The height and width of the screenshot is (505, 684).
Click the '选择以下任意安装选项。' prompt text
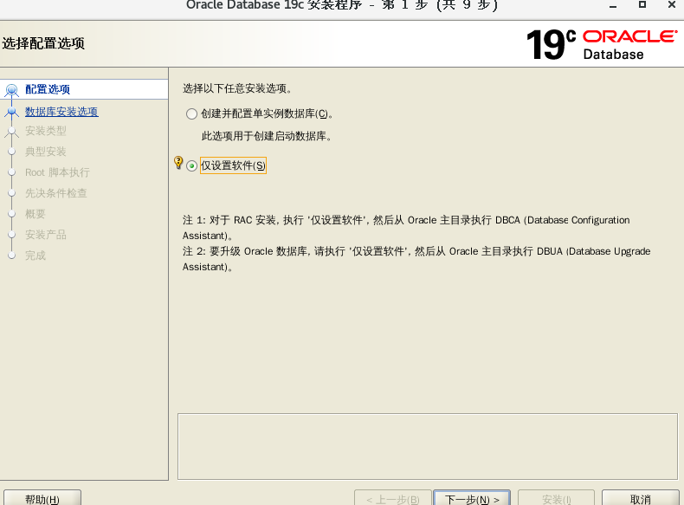(237, 88)
